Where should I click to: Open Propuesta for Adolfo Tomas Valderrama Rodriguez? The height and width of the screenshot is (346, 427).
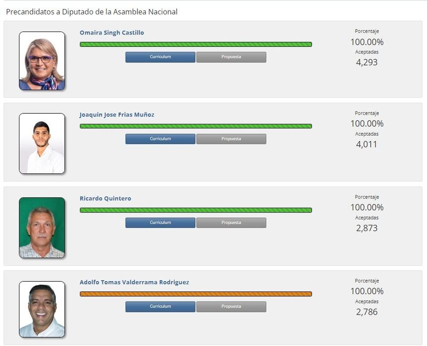click(231, 307)
